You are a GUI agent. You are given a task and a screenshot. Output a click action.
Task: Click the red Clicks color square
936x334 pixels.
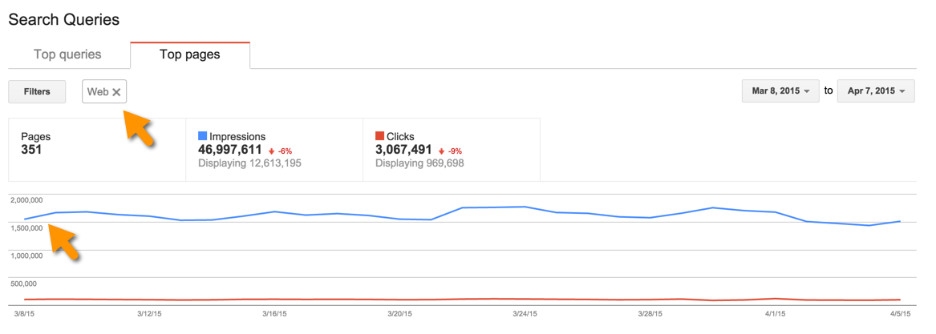pos(379,136)
